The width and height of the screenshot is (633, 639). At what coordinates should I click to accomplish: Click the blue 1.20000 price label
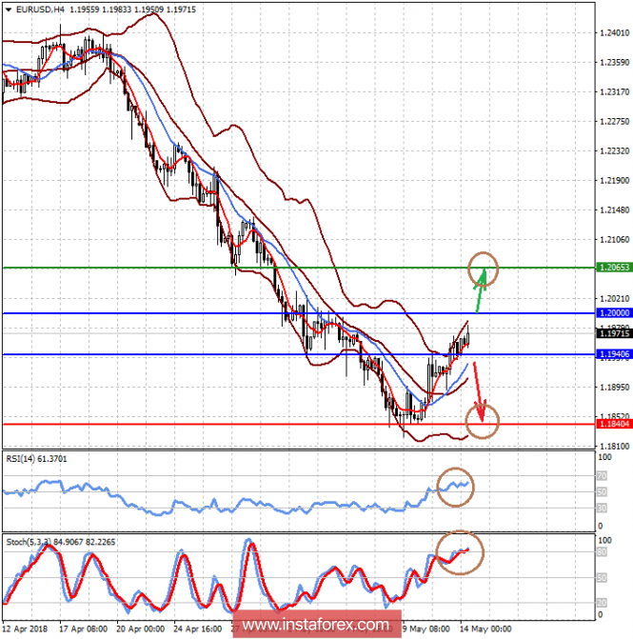tap(614, 313)
